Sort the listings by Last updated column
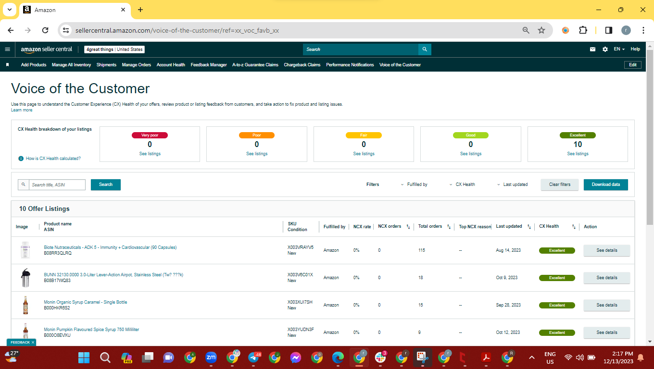Viewport: 654px width, 369px height. [529, 227]
